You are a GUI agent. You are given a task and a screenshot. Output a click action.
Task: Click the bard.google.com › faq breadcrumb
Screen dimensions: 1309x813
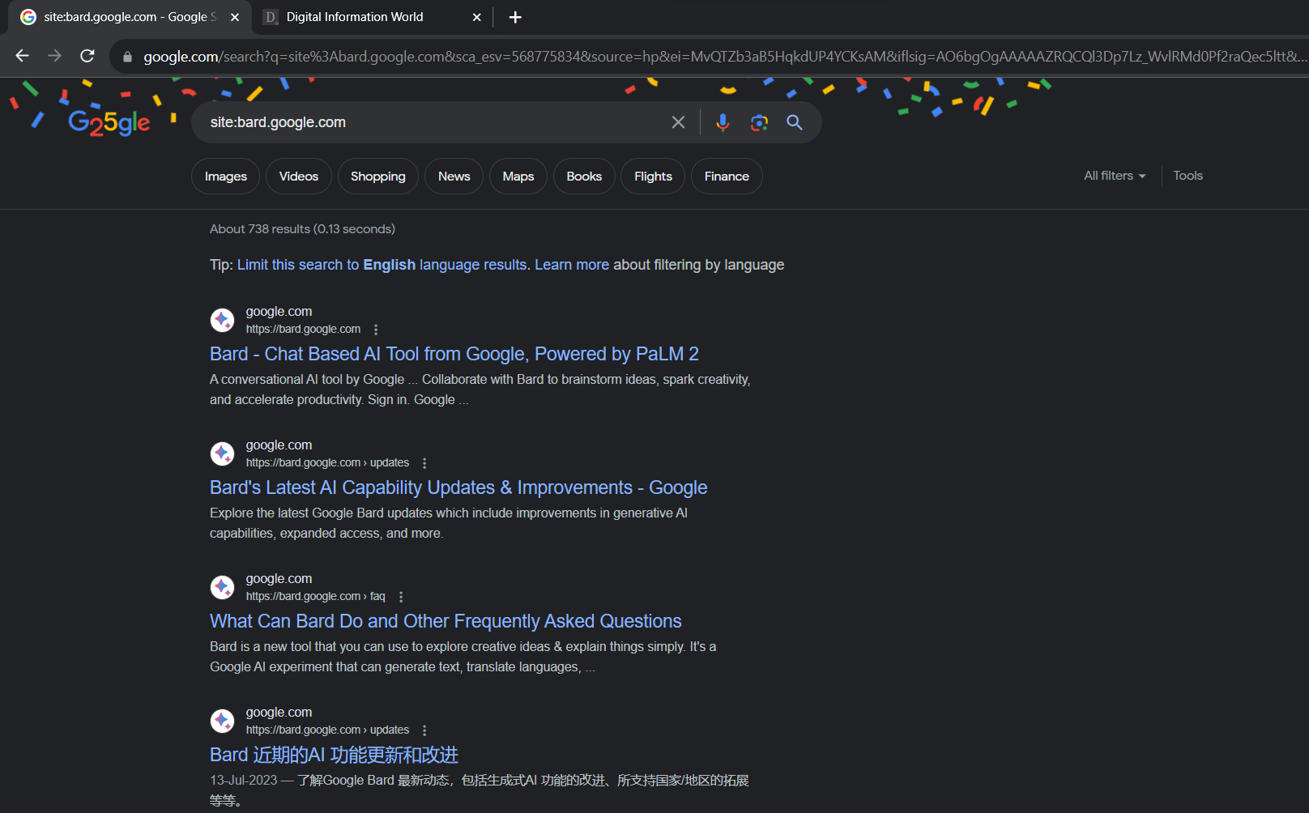coord(316,597)
